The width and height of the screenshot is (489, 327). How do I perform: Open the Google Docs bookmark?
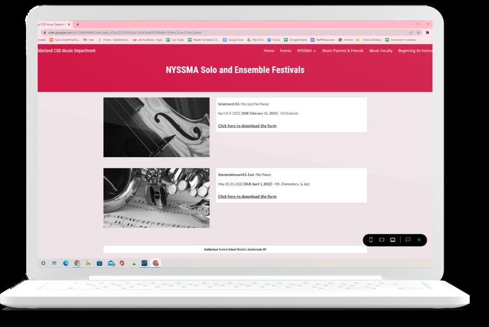coord(233,40)
